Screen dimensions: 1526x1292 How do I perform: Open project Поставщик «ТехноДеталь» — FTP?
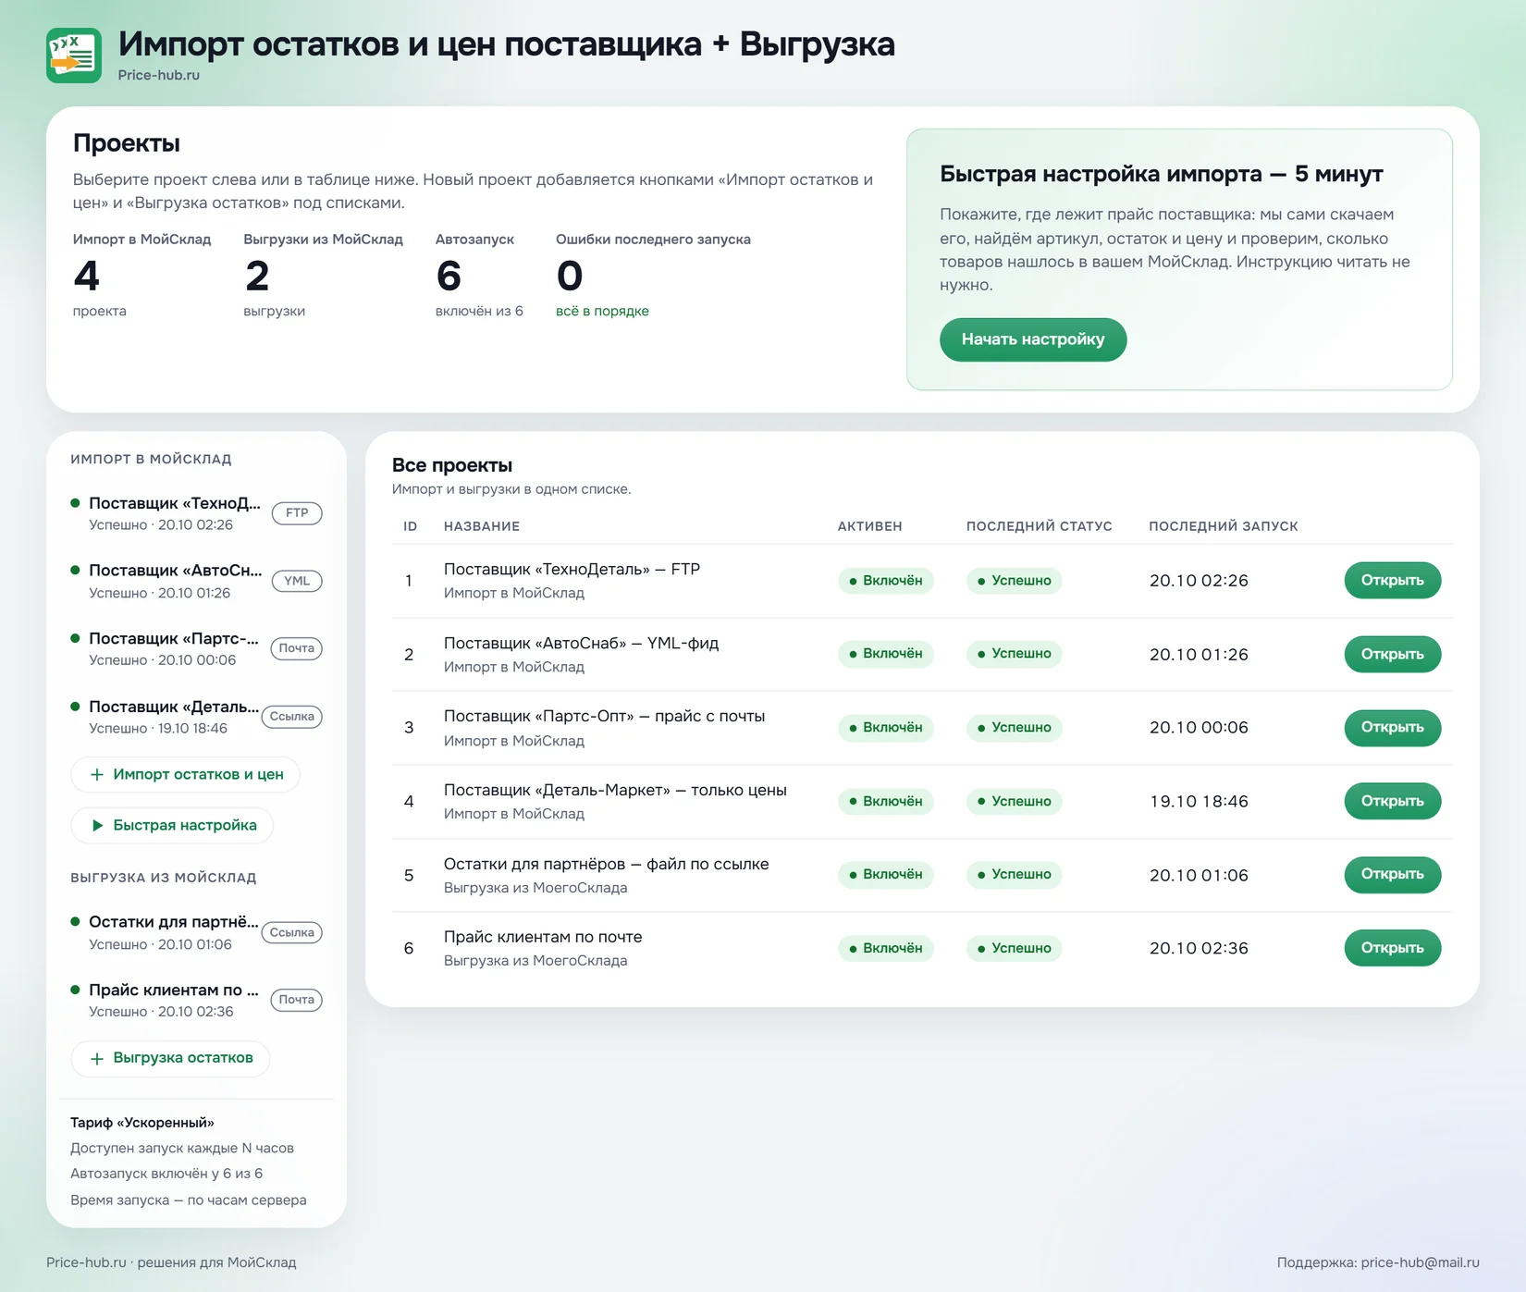click(1392, 581)
